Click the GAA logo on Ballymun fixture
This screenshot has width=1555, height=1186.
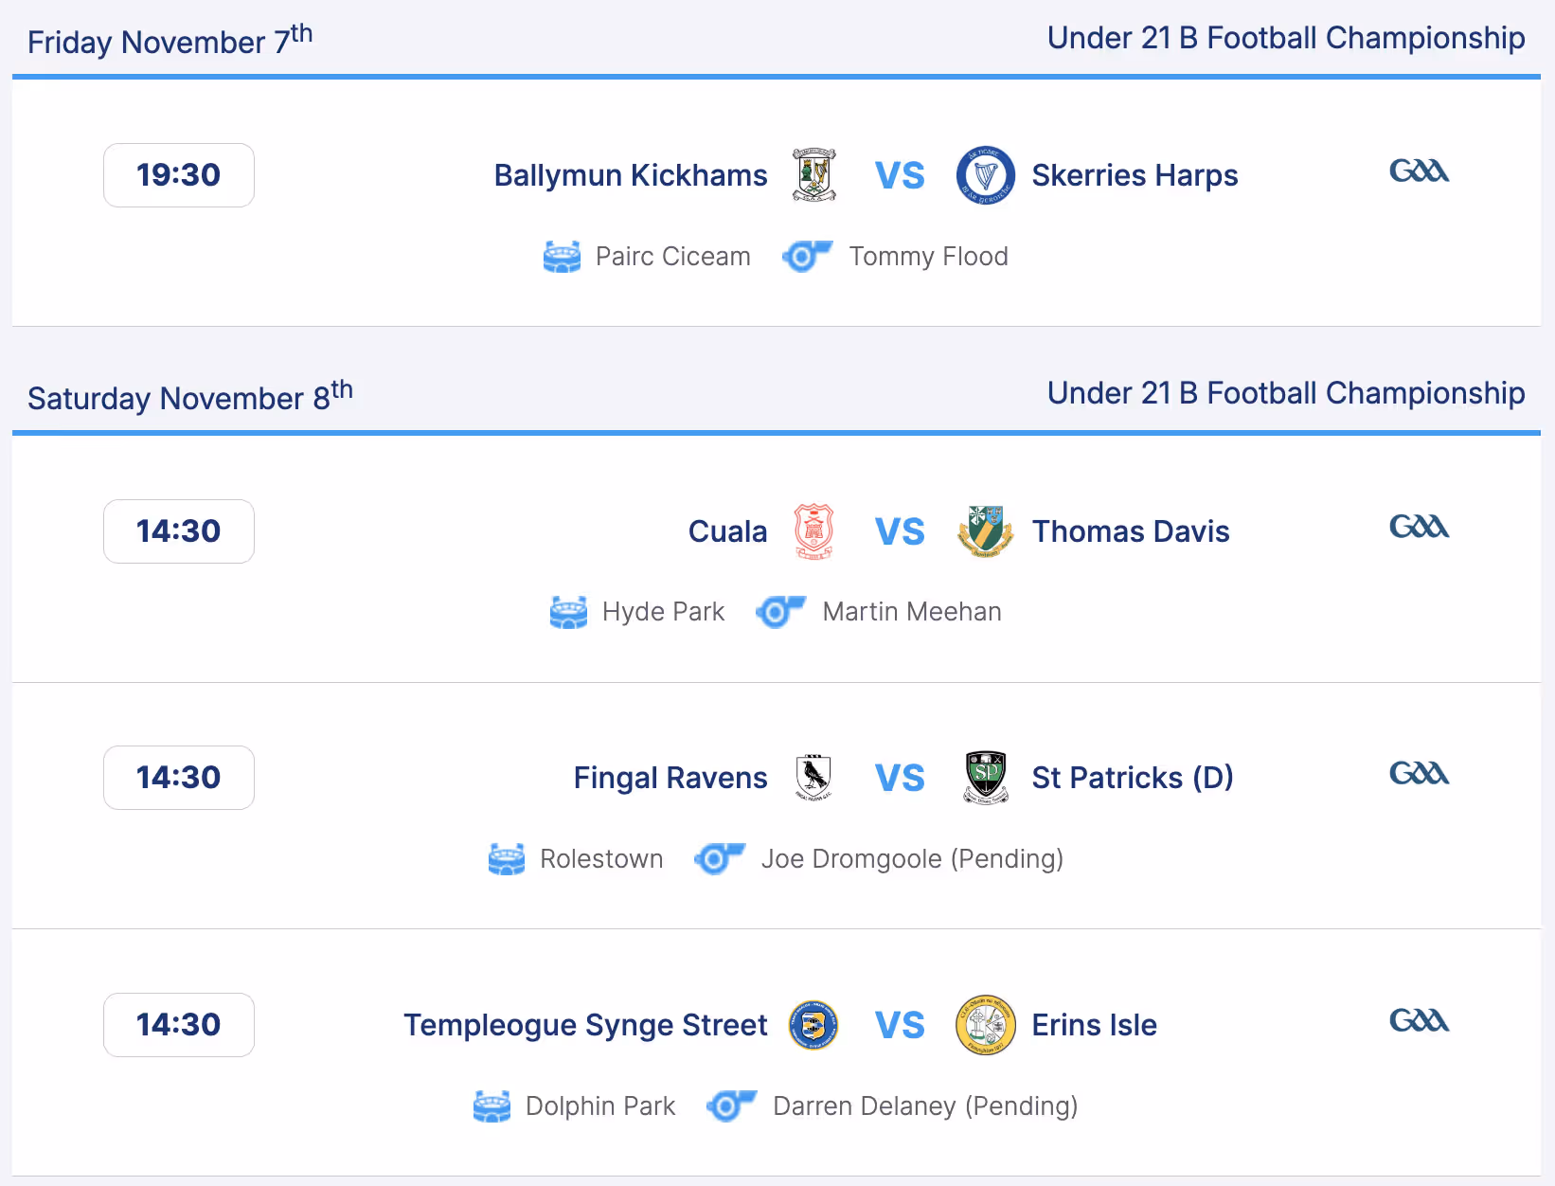pos(1419,171)
